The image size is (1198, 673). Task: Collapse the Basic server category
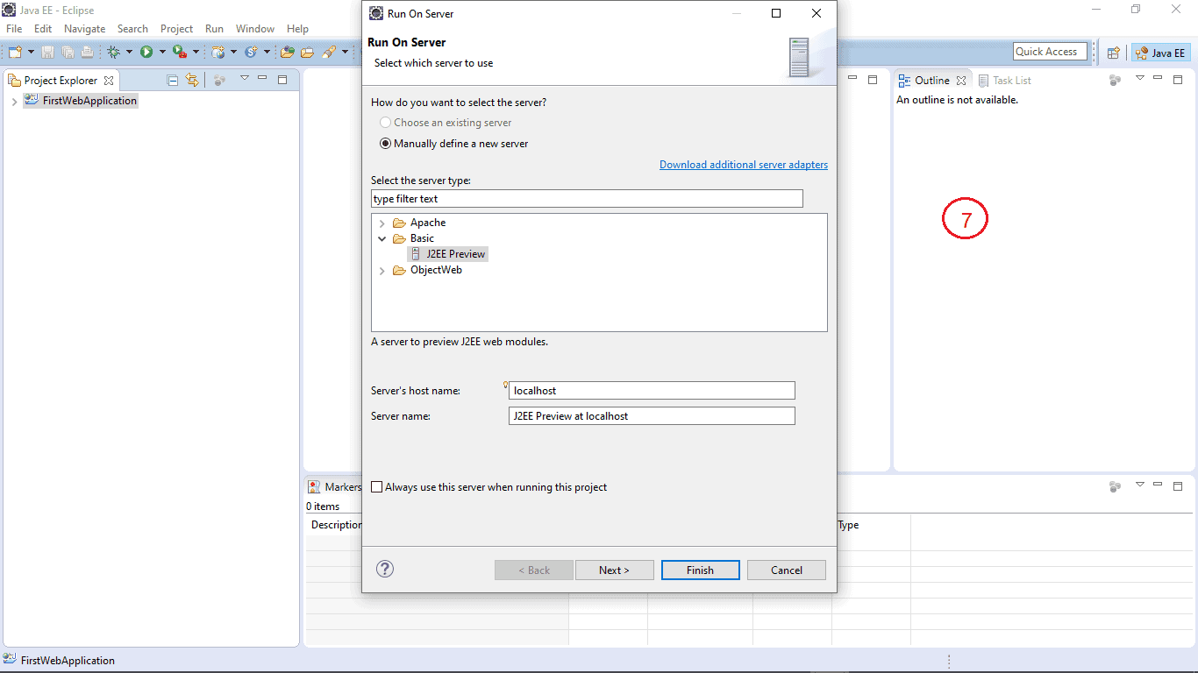pos(382,238)
